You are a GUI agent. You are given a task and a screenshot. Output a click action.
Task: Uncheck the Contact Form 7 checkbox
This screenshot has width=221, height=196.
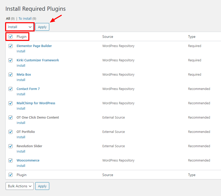tap(10, 89)
